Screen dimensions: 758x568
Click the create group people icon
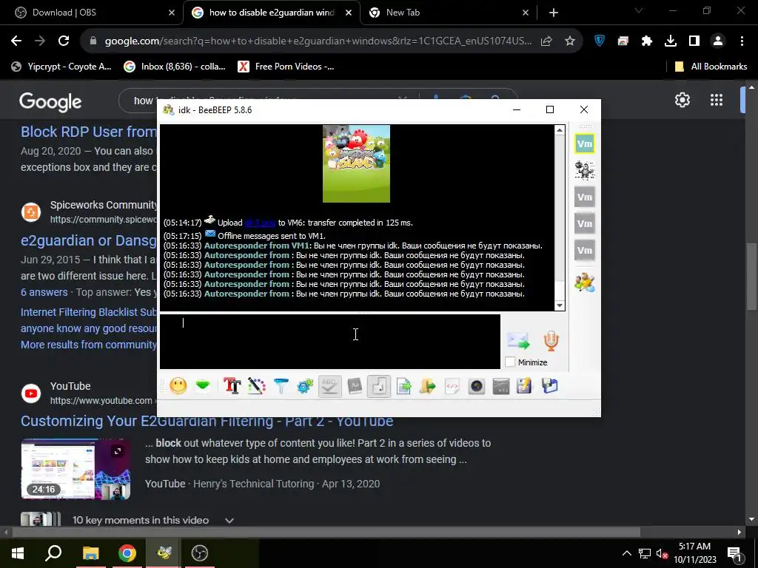coord(585,283)
